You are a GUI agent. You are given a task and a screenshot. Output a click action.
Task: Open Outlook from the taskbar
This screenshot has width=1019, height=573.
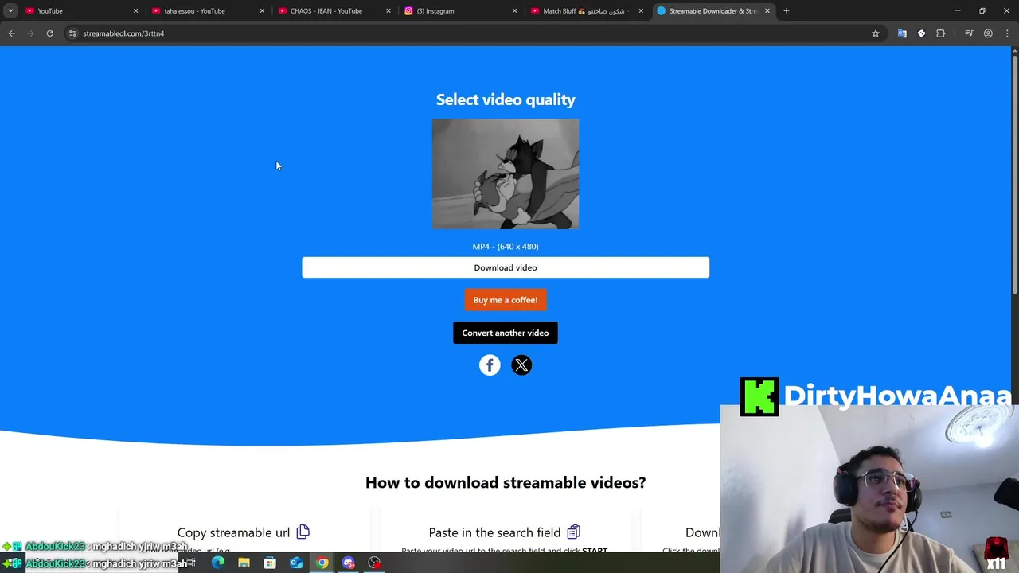[296, 563]
